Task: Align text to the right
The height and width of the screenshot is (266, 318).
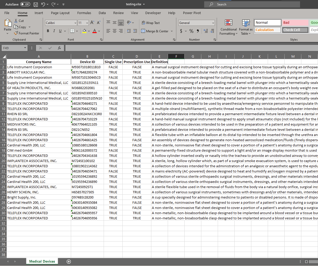Action: [121, 31]
